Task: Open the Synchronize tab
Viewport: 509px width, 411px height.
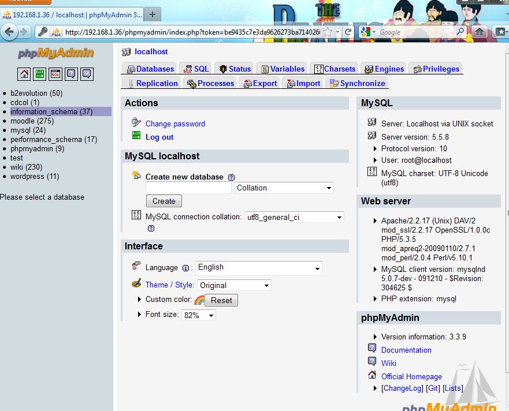Action: (358, 83)
